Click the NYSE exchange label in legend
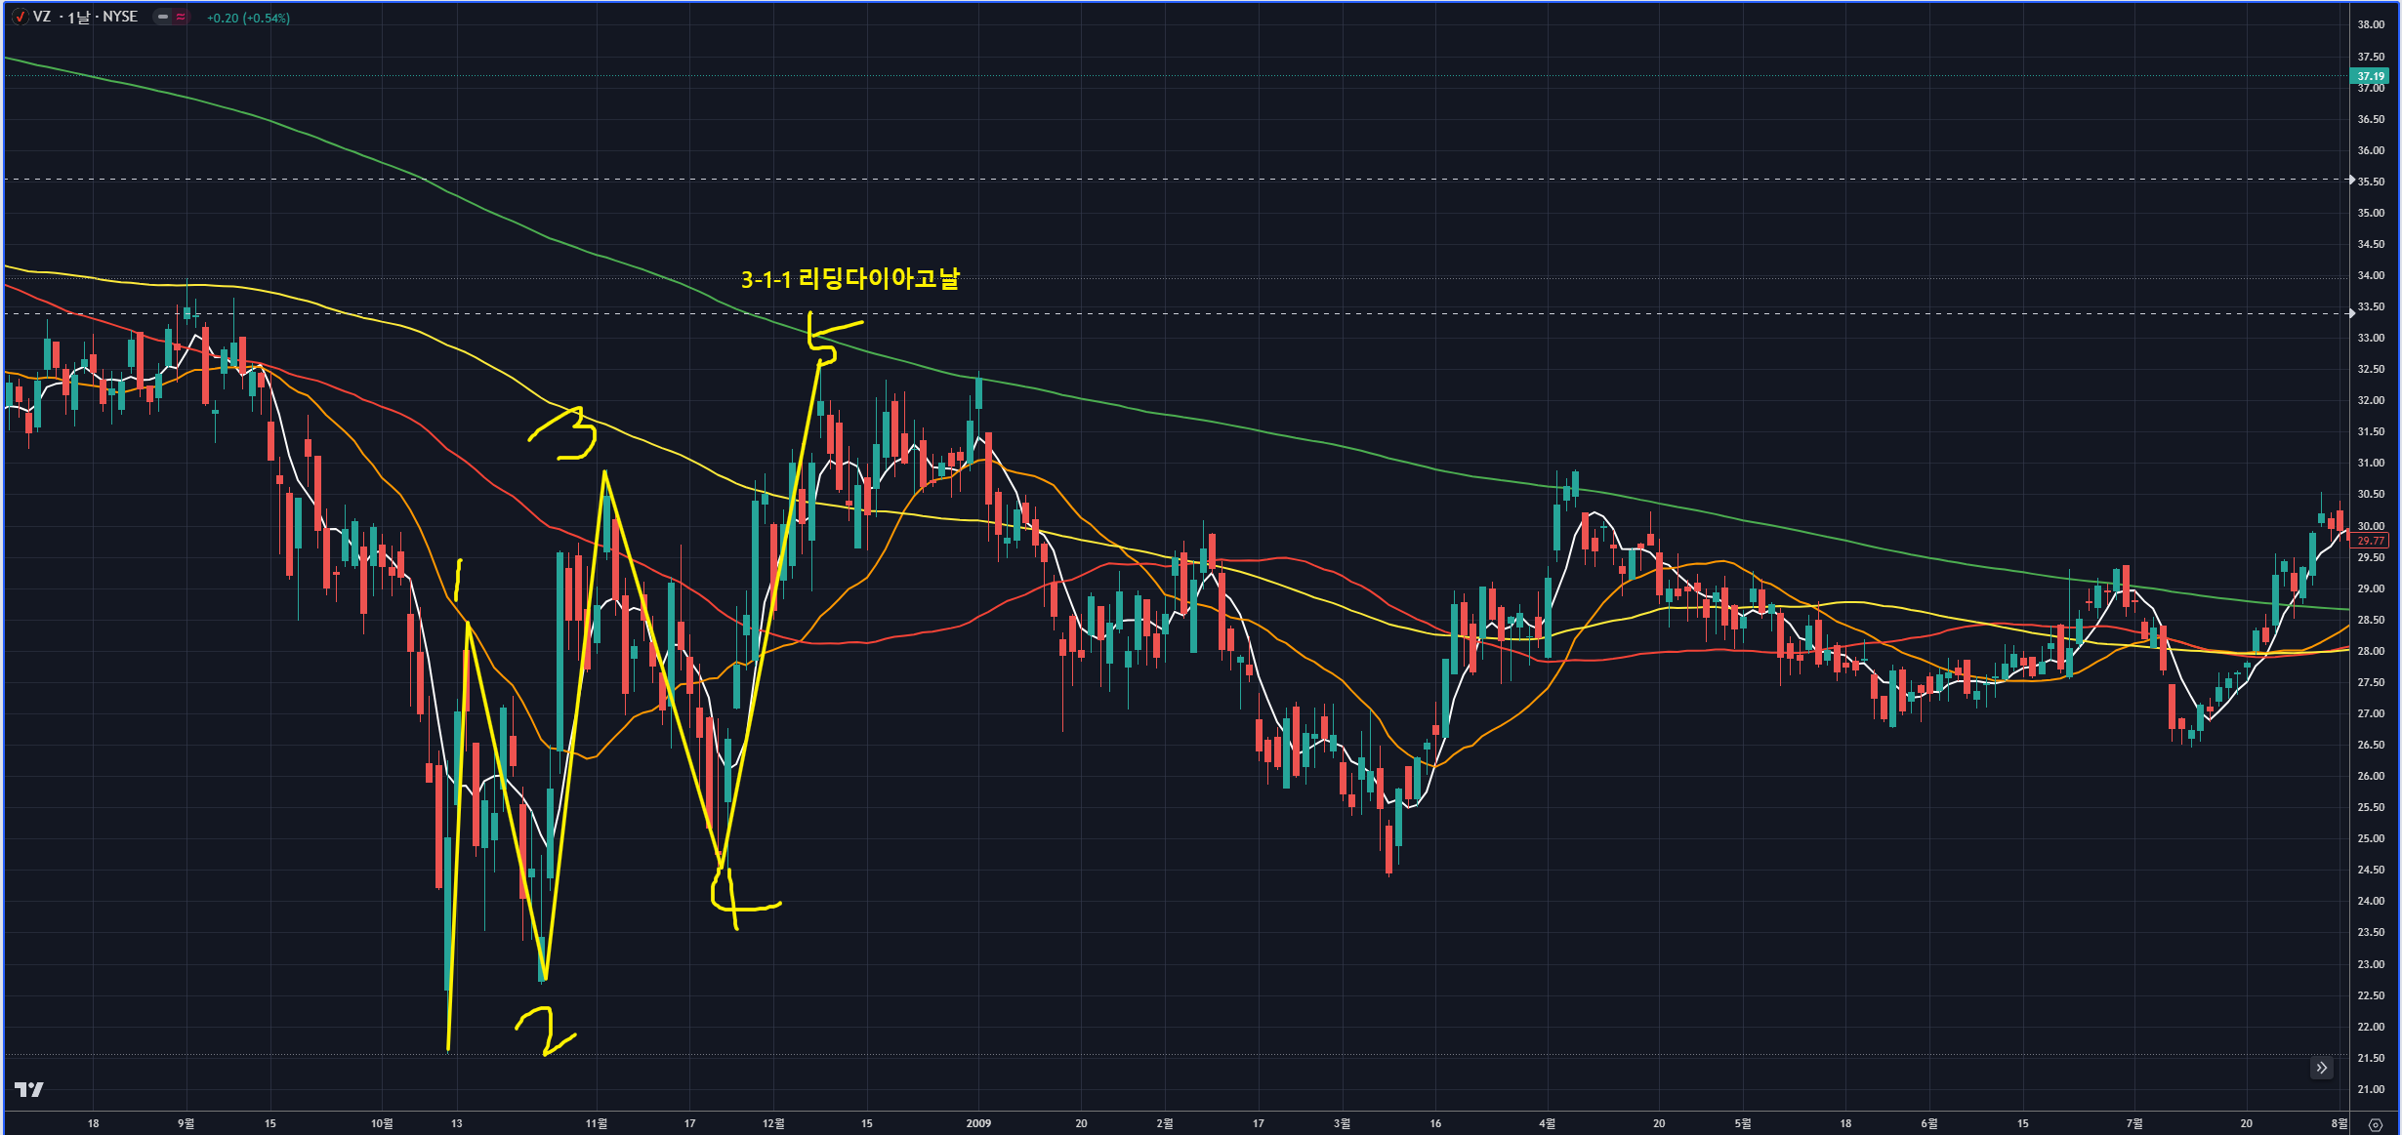Image resolution: width=2402 pixels, height=1135 pixels. tap(120, 17)
